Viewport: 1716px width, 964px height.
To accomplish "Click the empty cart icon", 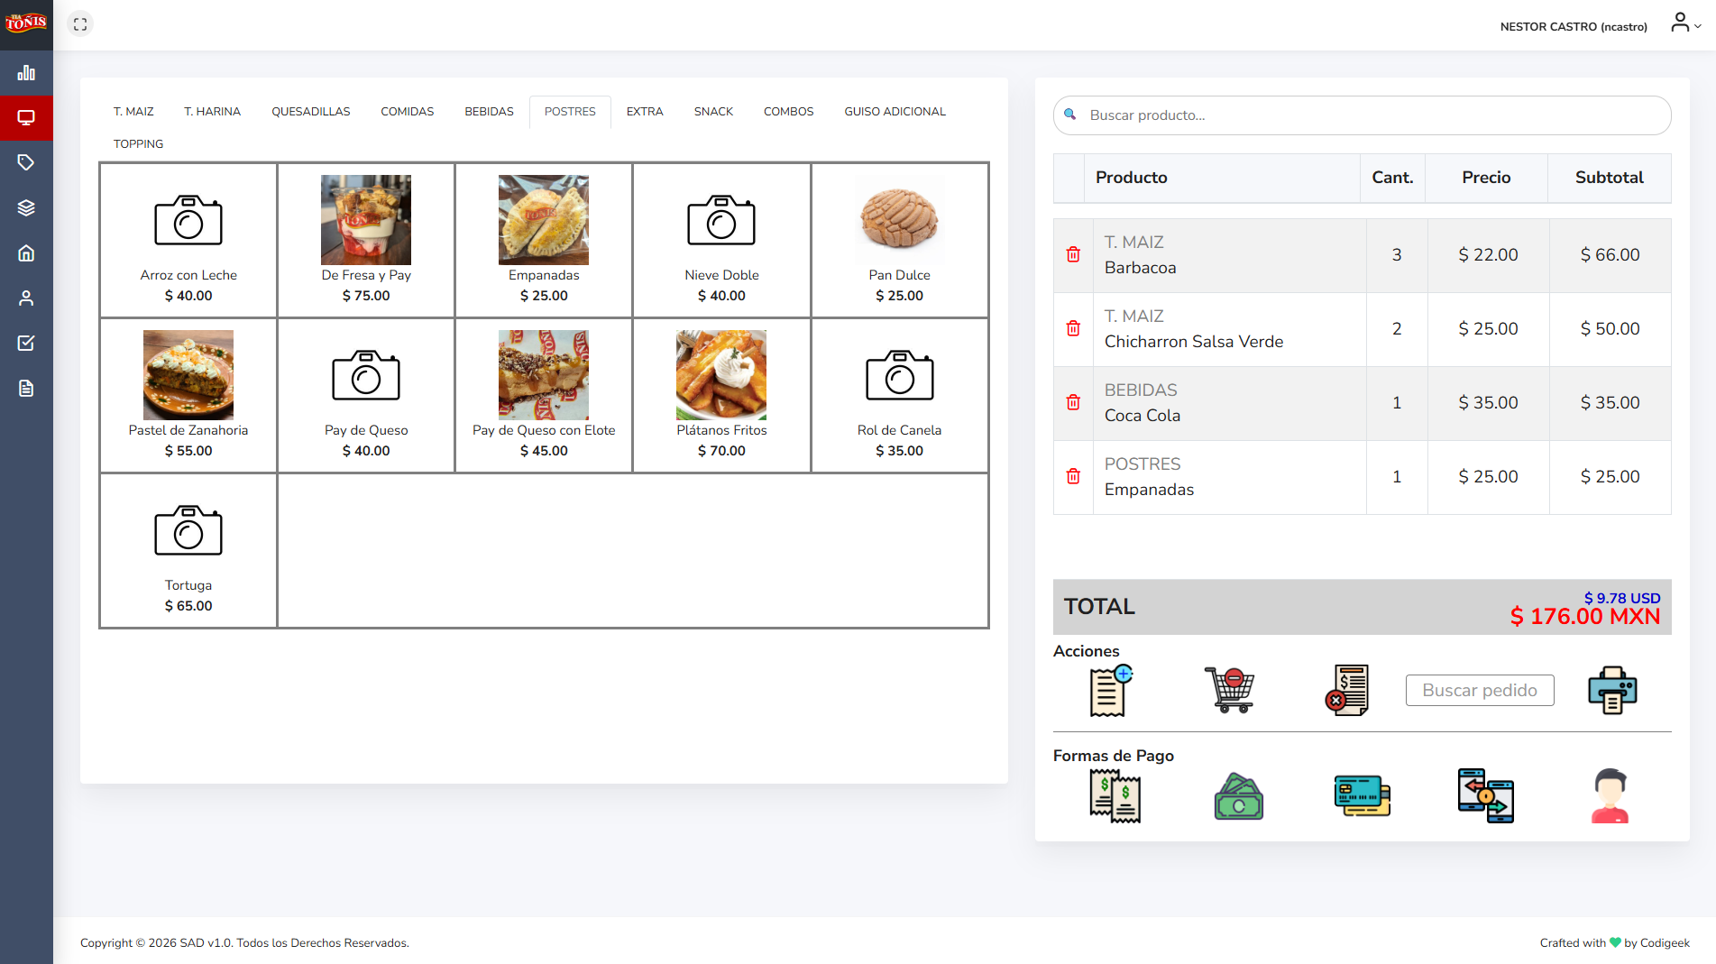I will point(1230,691).
